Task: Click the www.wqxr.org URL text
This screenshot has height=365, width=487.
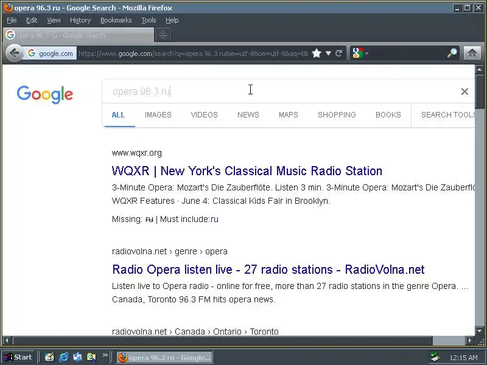Action: pos(136,153)
